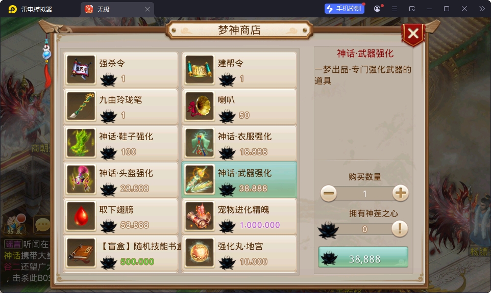Click the 38,888 buy button

click(363, 257)
